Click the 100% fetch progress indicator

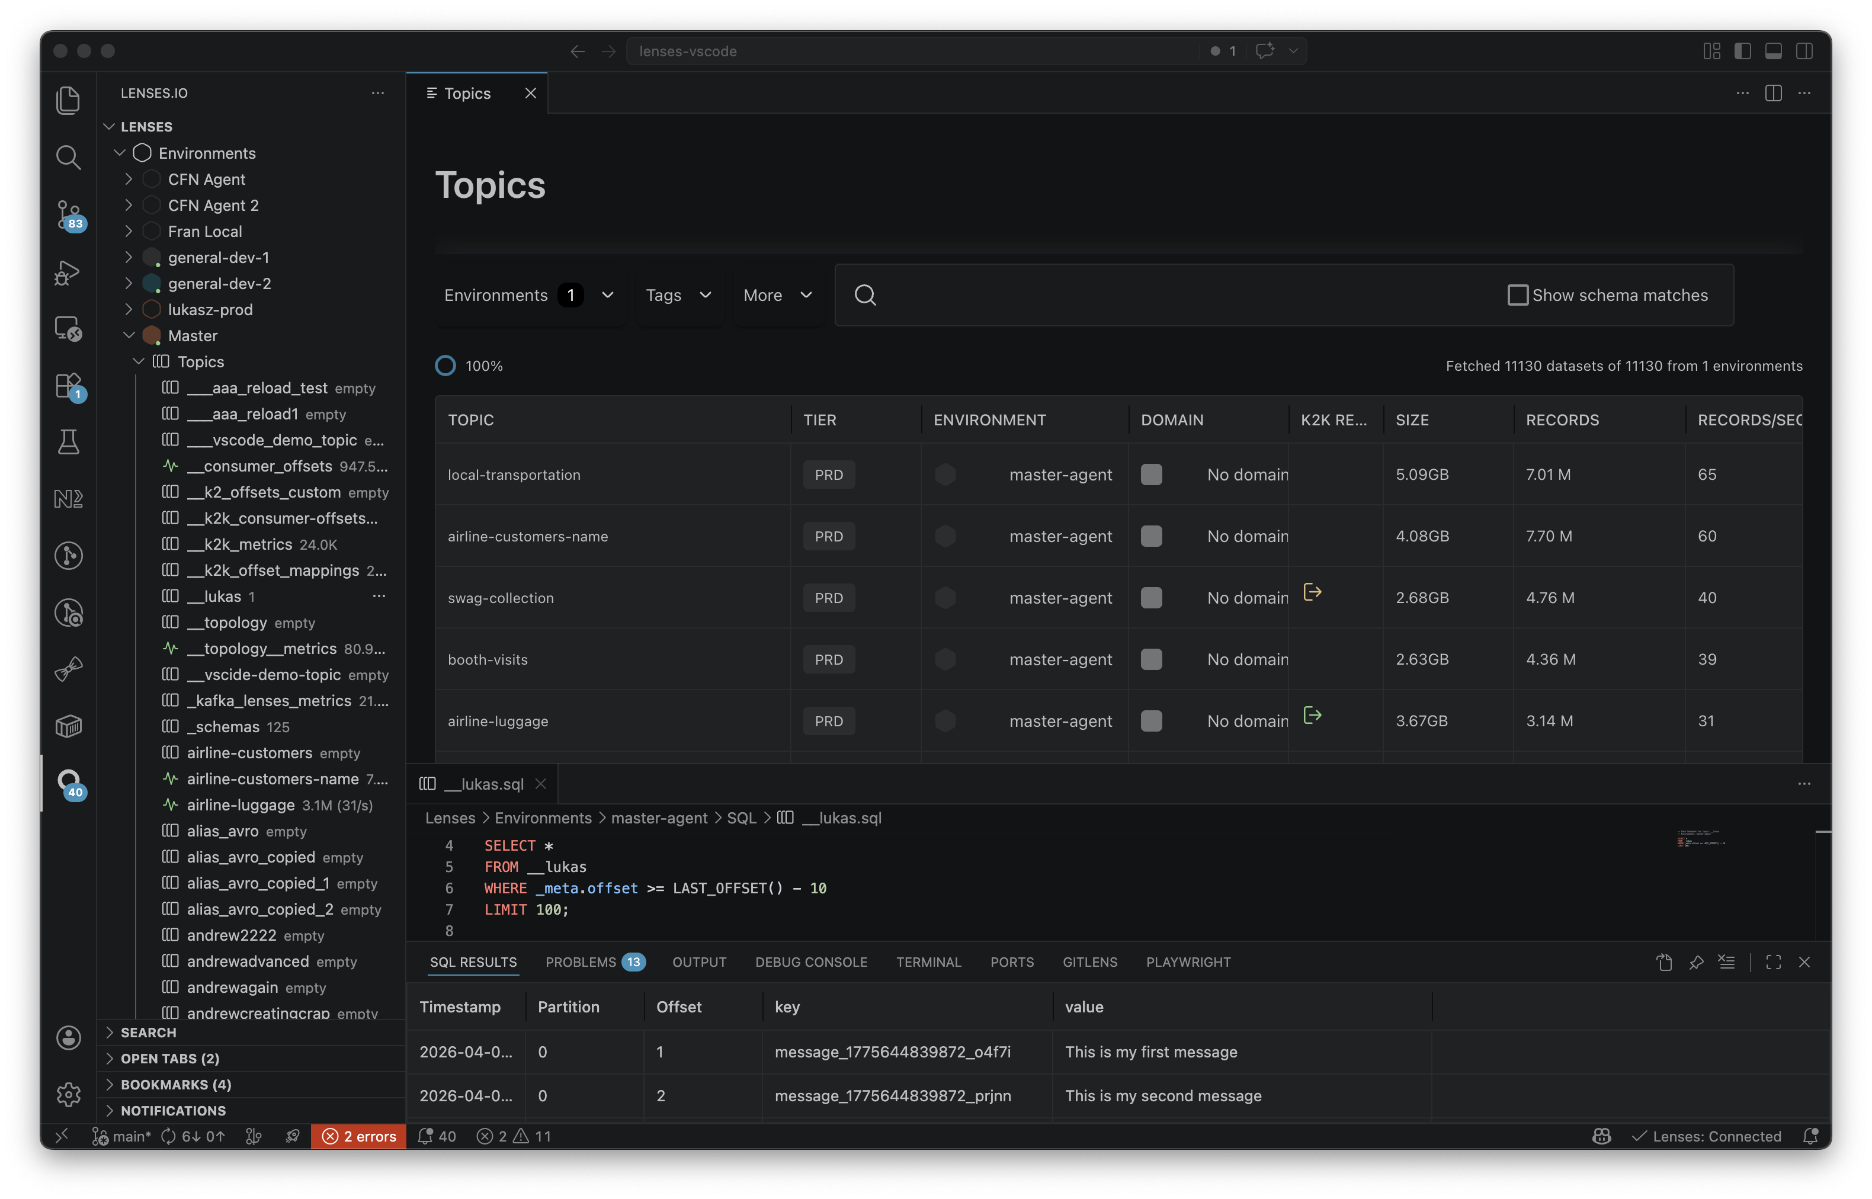coord(469,365)
